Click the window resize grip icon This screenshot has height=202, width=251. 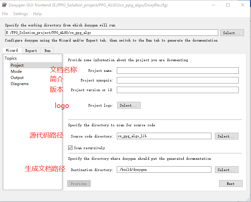pos(248,199)
